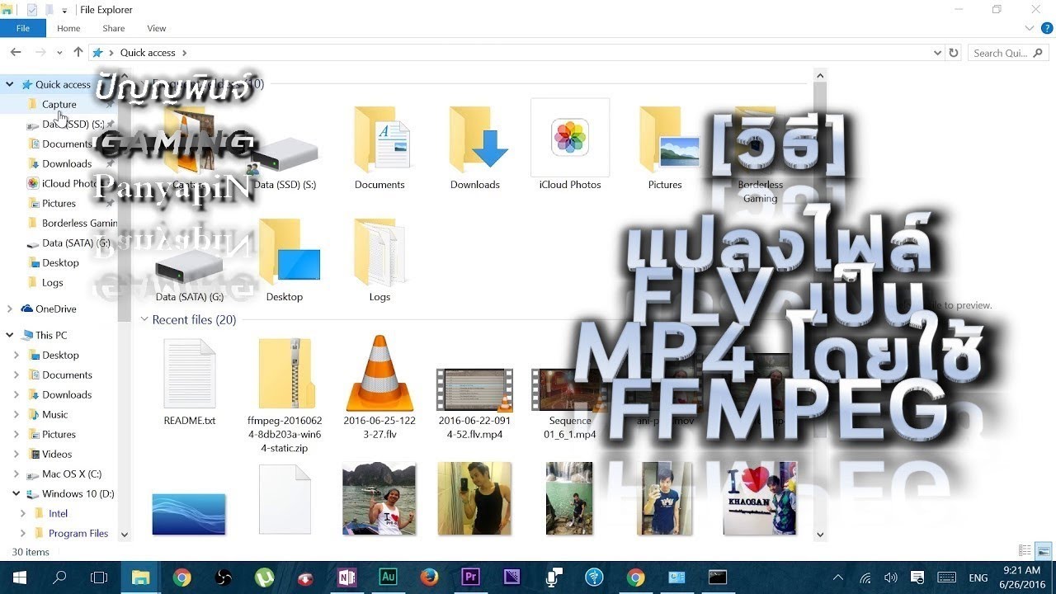Open Command Prompt from the taskbar
Screen dimensions: 1056x594
pos(718,577)
